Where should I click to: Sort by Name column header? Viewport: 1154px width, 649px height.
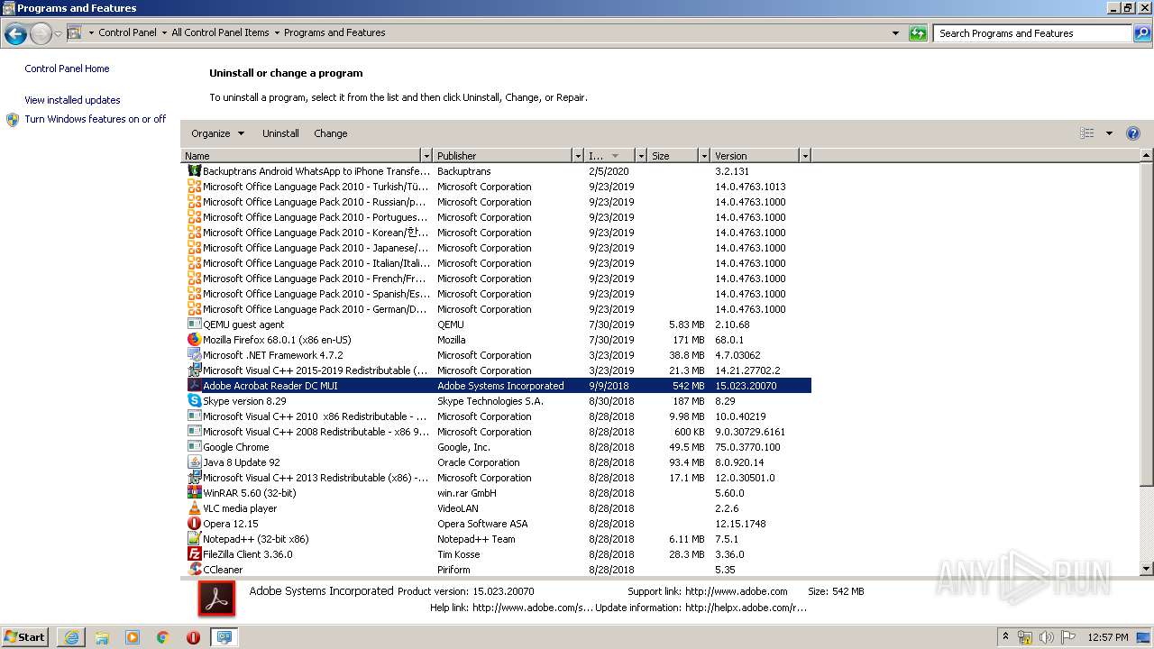(301, 156)
